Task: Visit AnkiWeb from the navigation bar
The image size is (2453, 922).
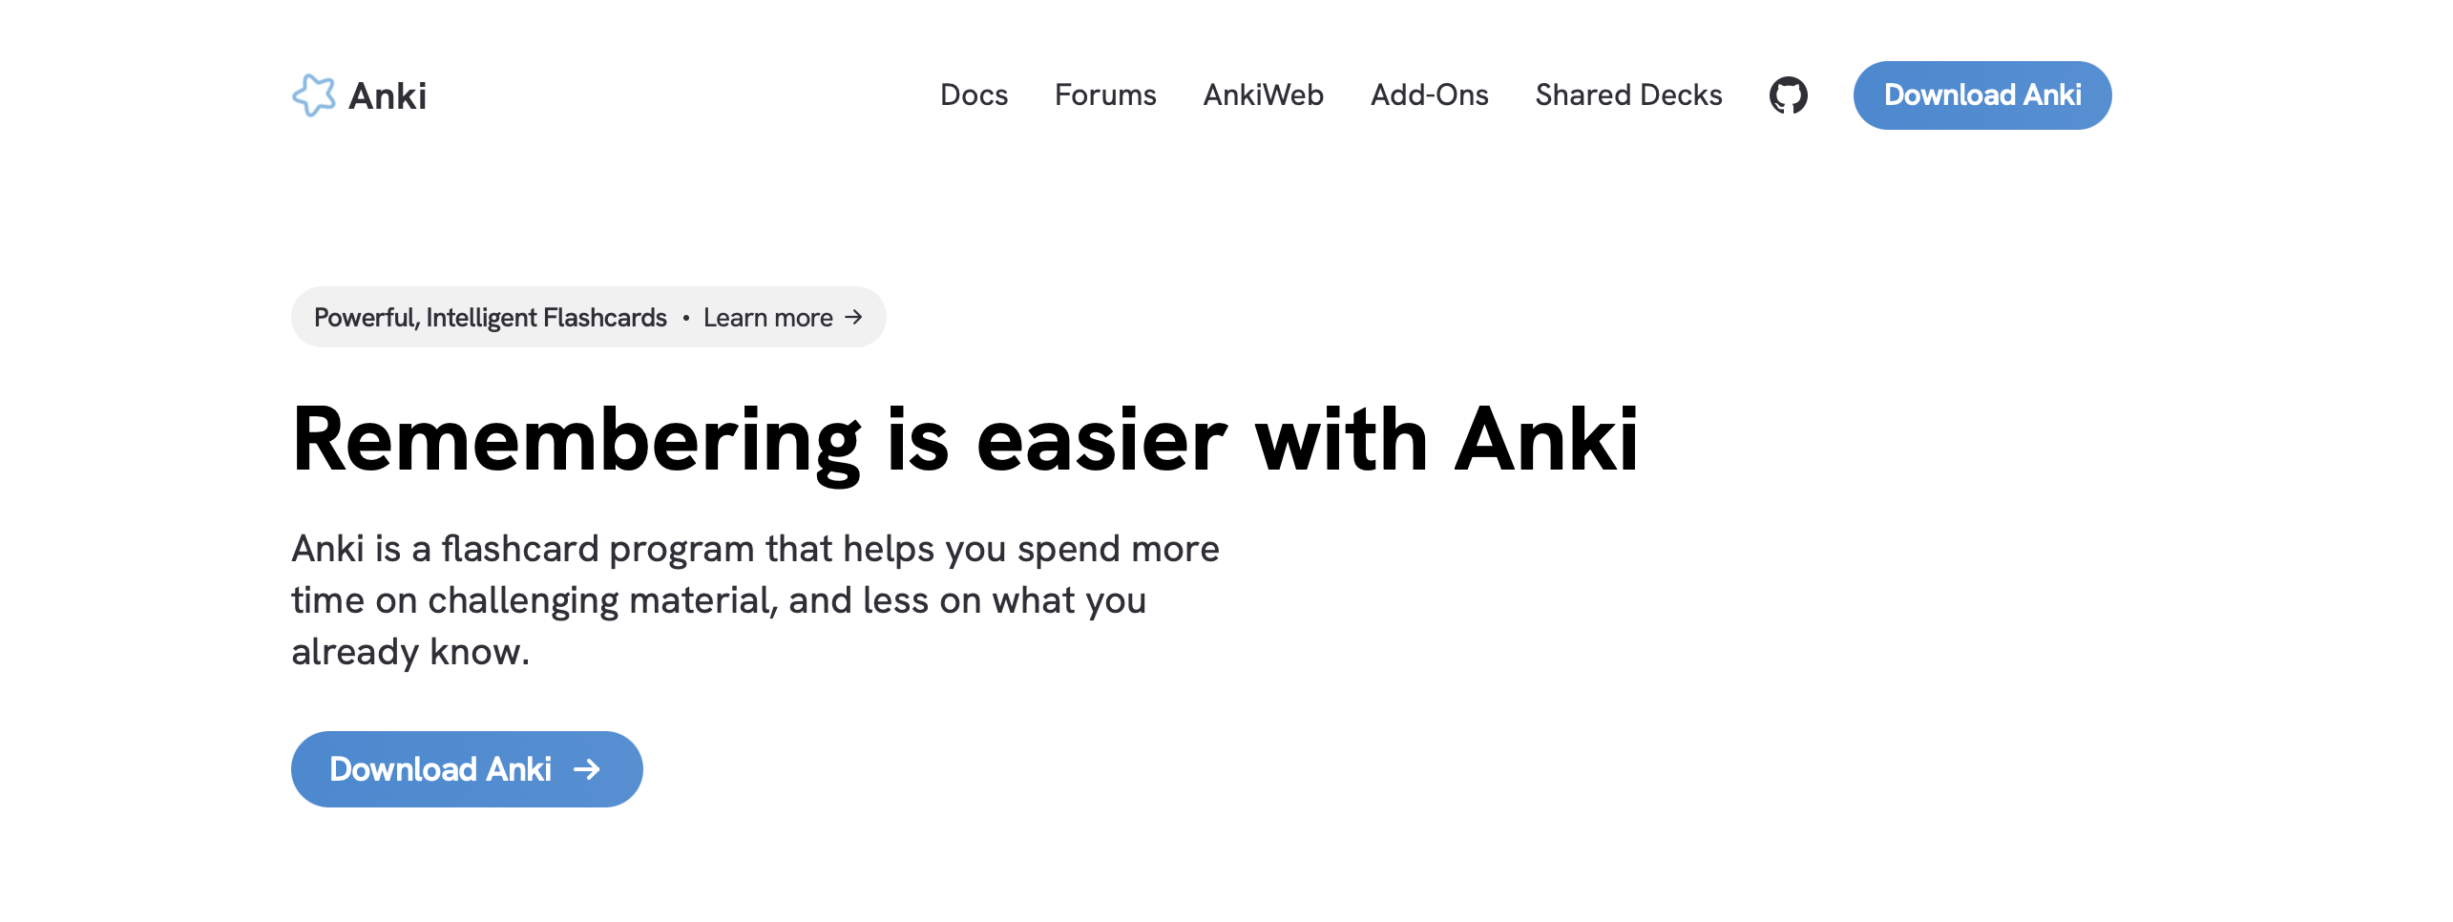Action: 1263,94
